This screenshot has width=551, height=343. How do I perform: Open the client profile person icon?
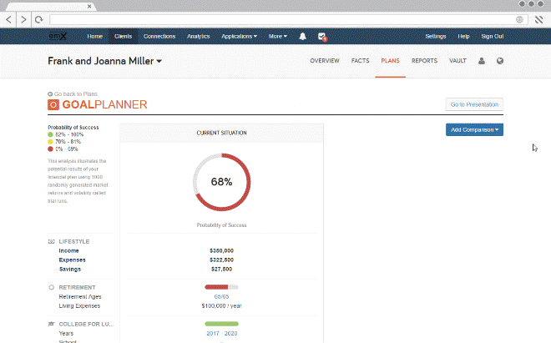482,61
